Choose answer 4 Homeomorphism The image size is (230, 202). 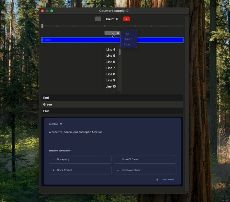pos(145,170)
